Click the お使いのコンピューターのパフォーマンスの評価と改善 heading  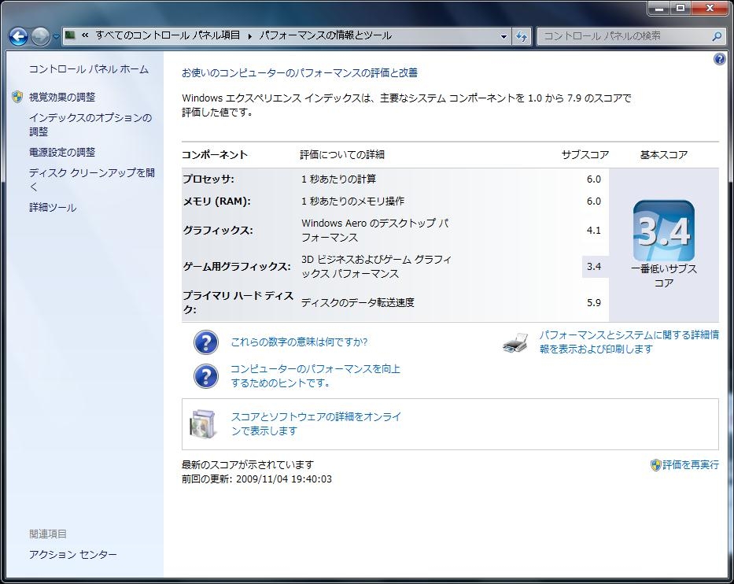click(x=300, y=73)
